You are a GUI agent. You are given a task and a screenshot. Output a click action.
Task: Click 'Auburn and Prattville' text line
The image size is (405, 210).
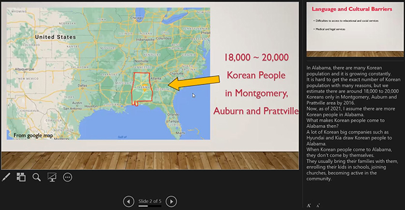pos(256,111)
